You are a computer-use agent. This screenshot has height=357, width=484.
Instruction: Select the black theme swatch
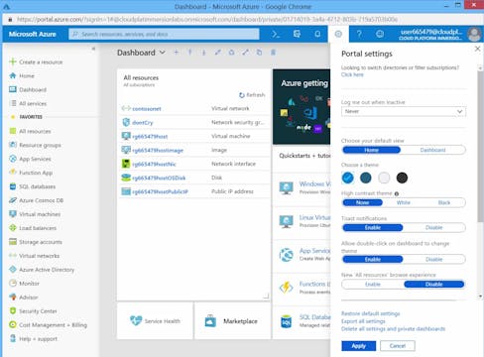click(402, 178)
